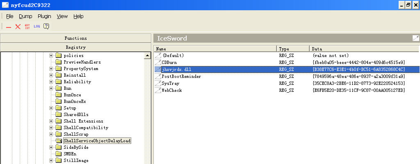Expand the StillImage registry key
The height and width of the screenshot is (164, 420).
click(51, 161)
